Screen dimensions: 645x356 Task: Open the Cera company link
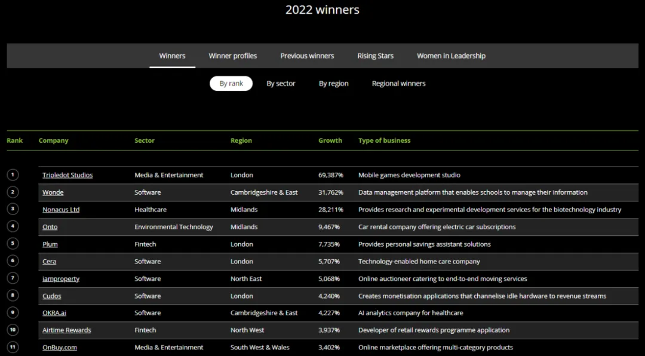tap(50, 262)
